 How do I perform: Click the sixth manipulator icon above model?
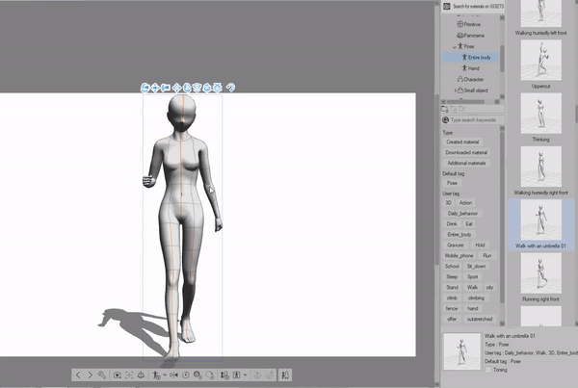[x=197, y=88]
